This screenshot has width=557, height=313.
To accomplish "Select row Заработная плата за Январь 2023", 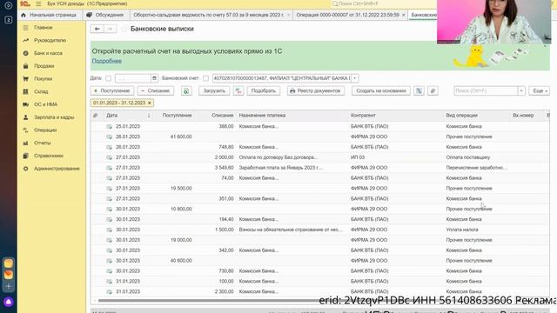I will tap(319, 168).
